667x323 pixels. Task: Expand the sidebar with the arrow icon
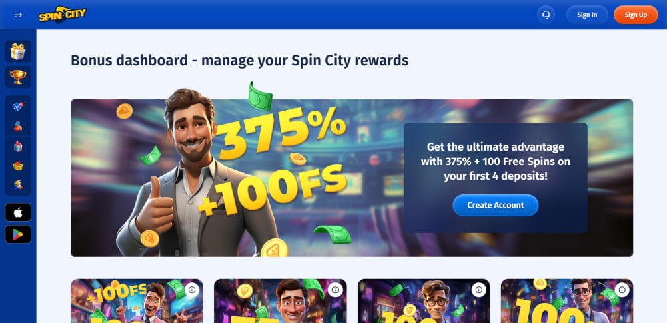(18, 15)
